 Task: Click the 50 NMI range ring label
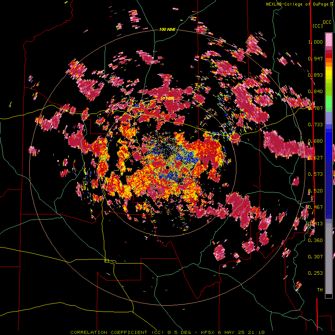[x=167, y=99]
